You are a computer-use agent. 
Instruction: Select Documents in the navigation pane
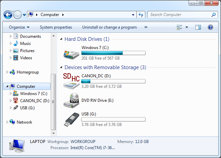tap(30, 36)
